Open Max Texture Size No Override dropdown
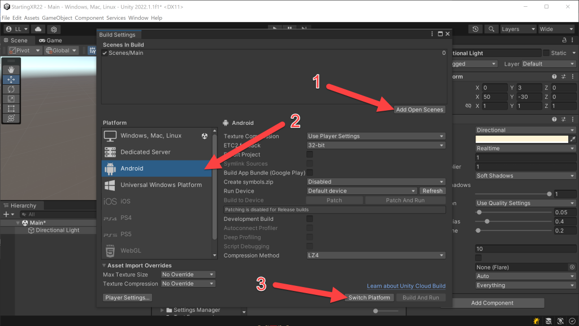The width and height of the screenshot is (579, 326). (188, 275)
